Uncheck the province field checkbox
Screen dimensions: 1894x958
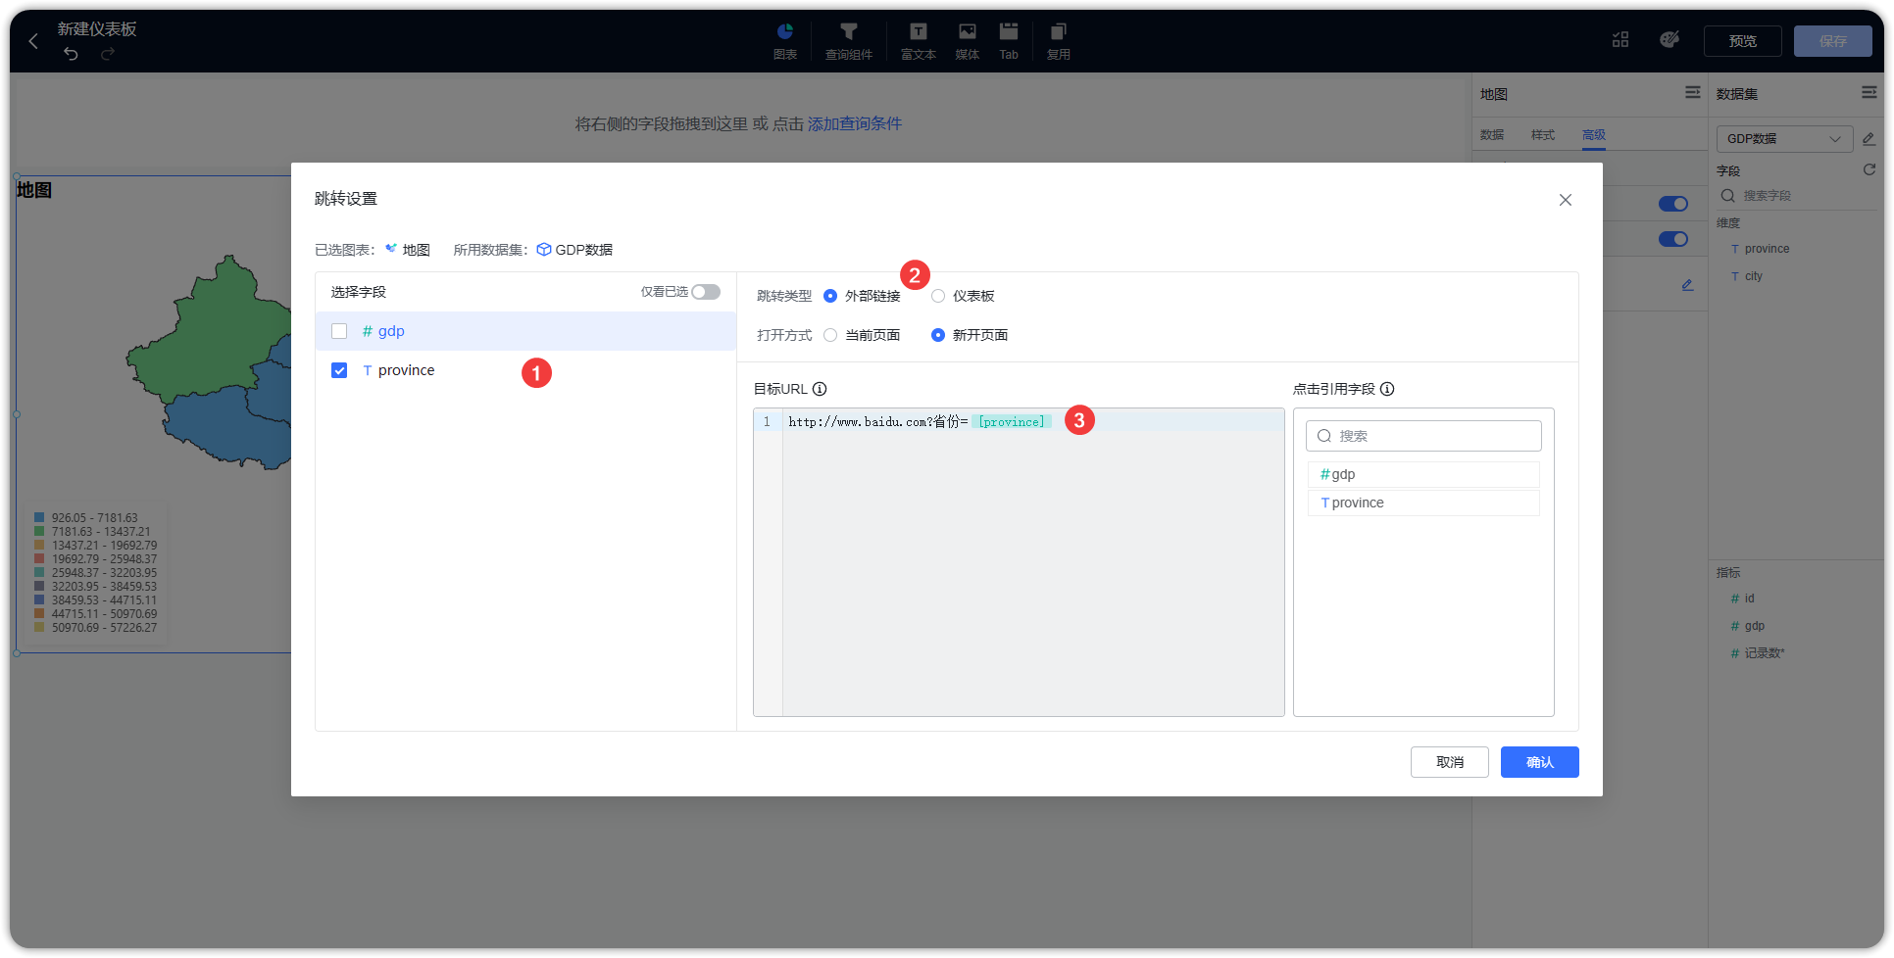point(339,370)
